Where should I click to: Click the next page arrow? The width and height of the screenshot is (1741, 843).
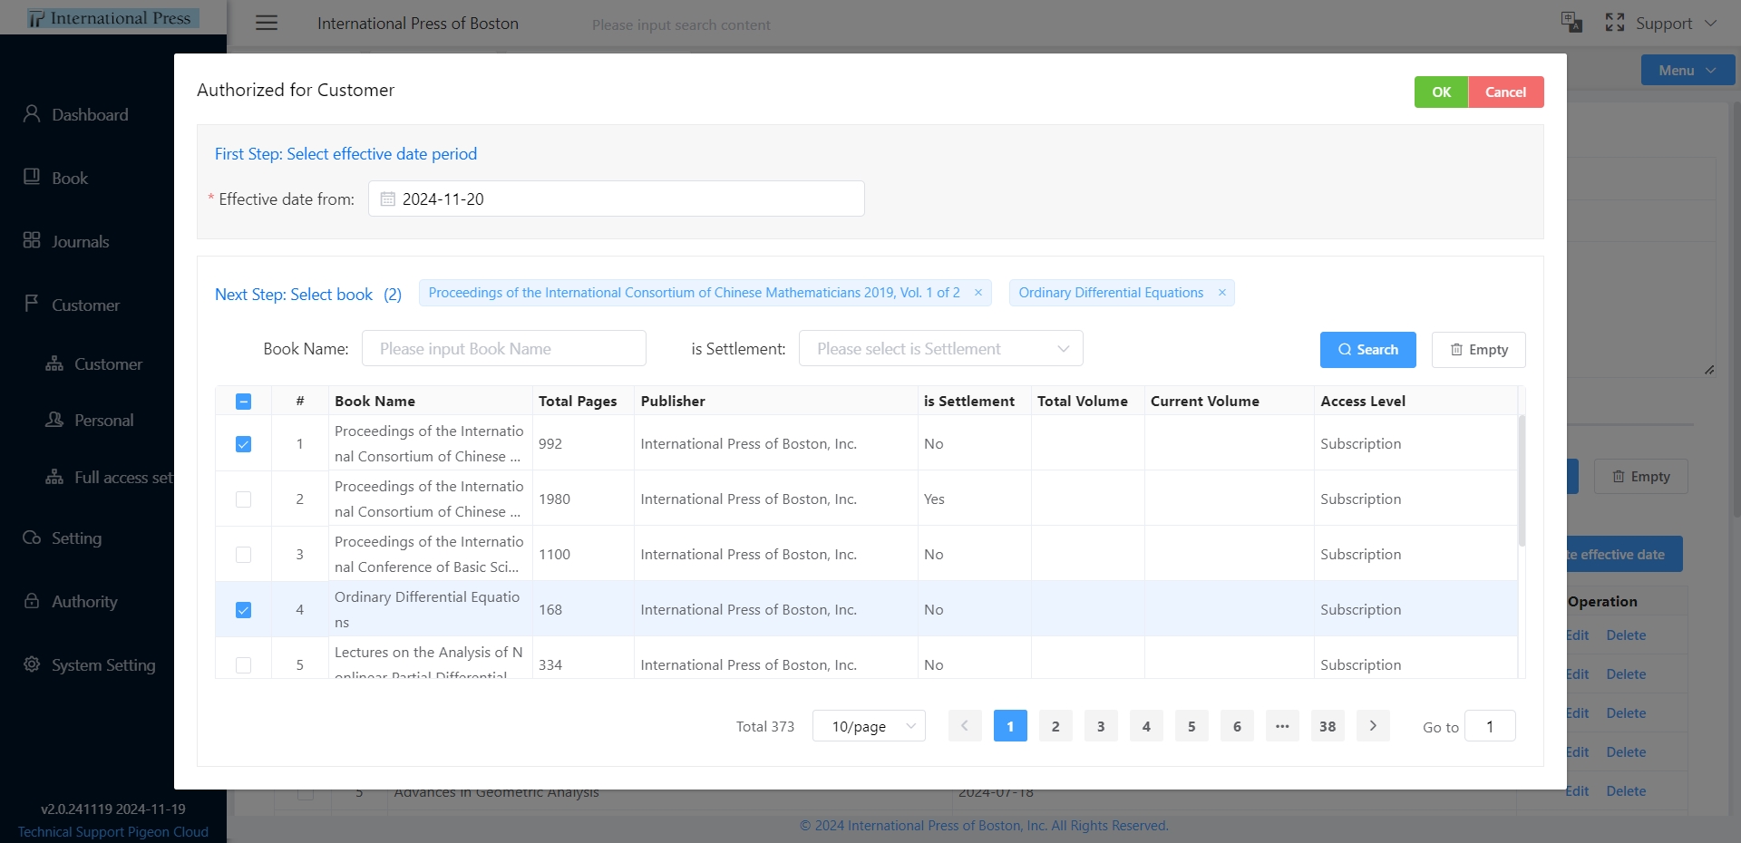[x=1373, y=726]
